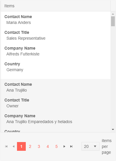
Task: Click the scrollbar down arrow
Action: 113,129
